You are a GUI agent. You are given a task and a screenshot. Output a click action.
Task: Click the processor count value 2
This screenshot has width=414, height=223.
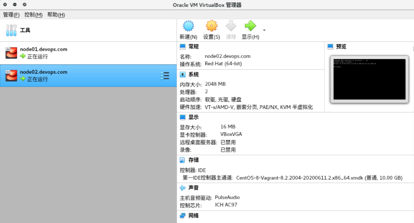[206, 92]
